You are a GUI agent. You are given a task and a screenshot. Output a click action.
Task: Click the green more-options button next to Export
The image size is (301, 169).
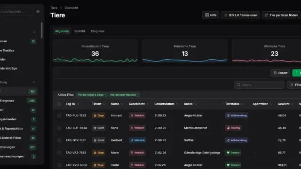click(297, 73)
